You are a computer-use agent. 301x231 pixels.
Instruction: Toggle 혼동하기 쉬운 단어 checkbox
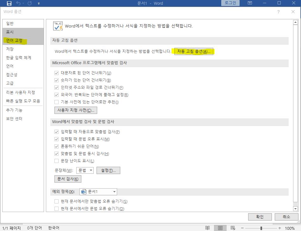[56, 147]
